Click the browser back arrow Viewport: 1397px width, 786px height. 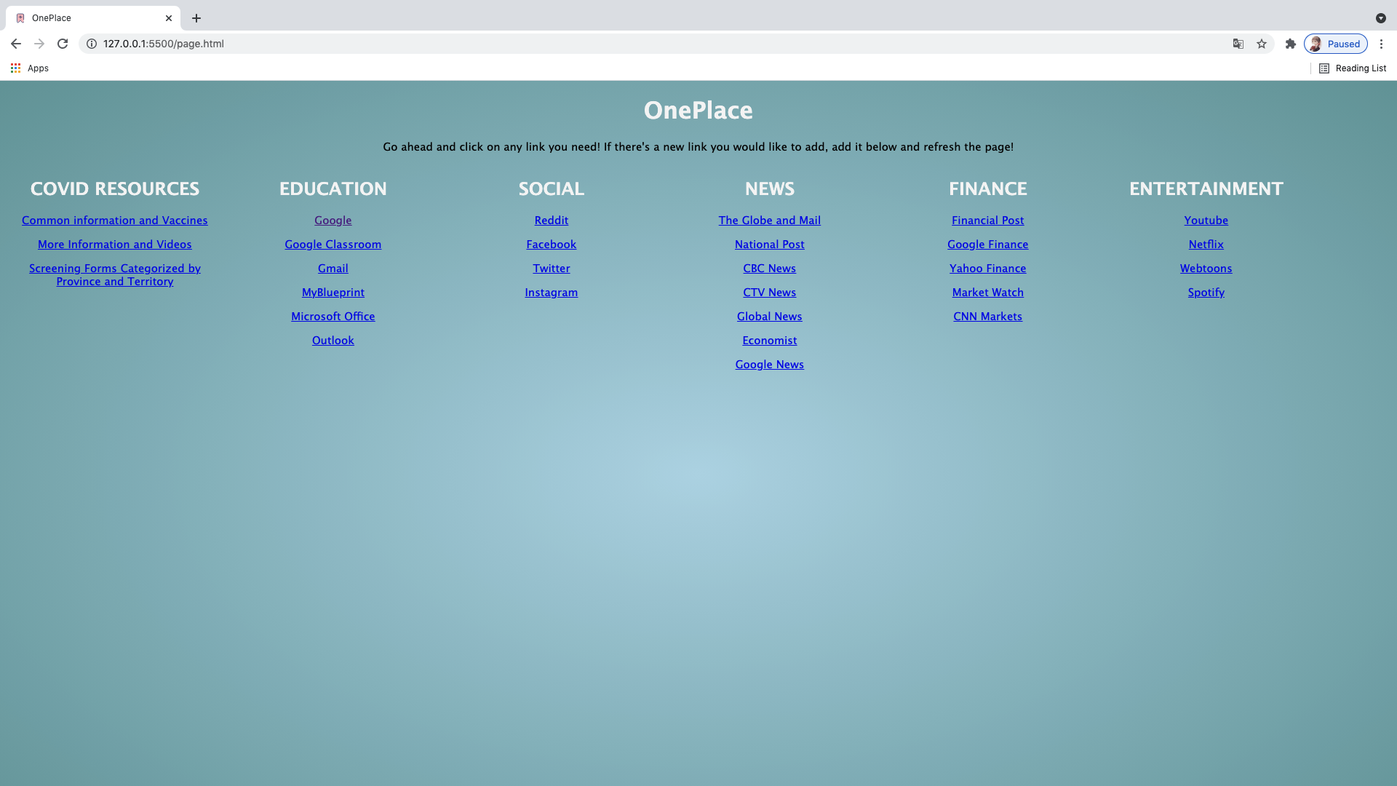[16, 44]
